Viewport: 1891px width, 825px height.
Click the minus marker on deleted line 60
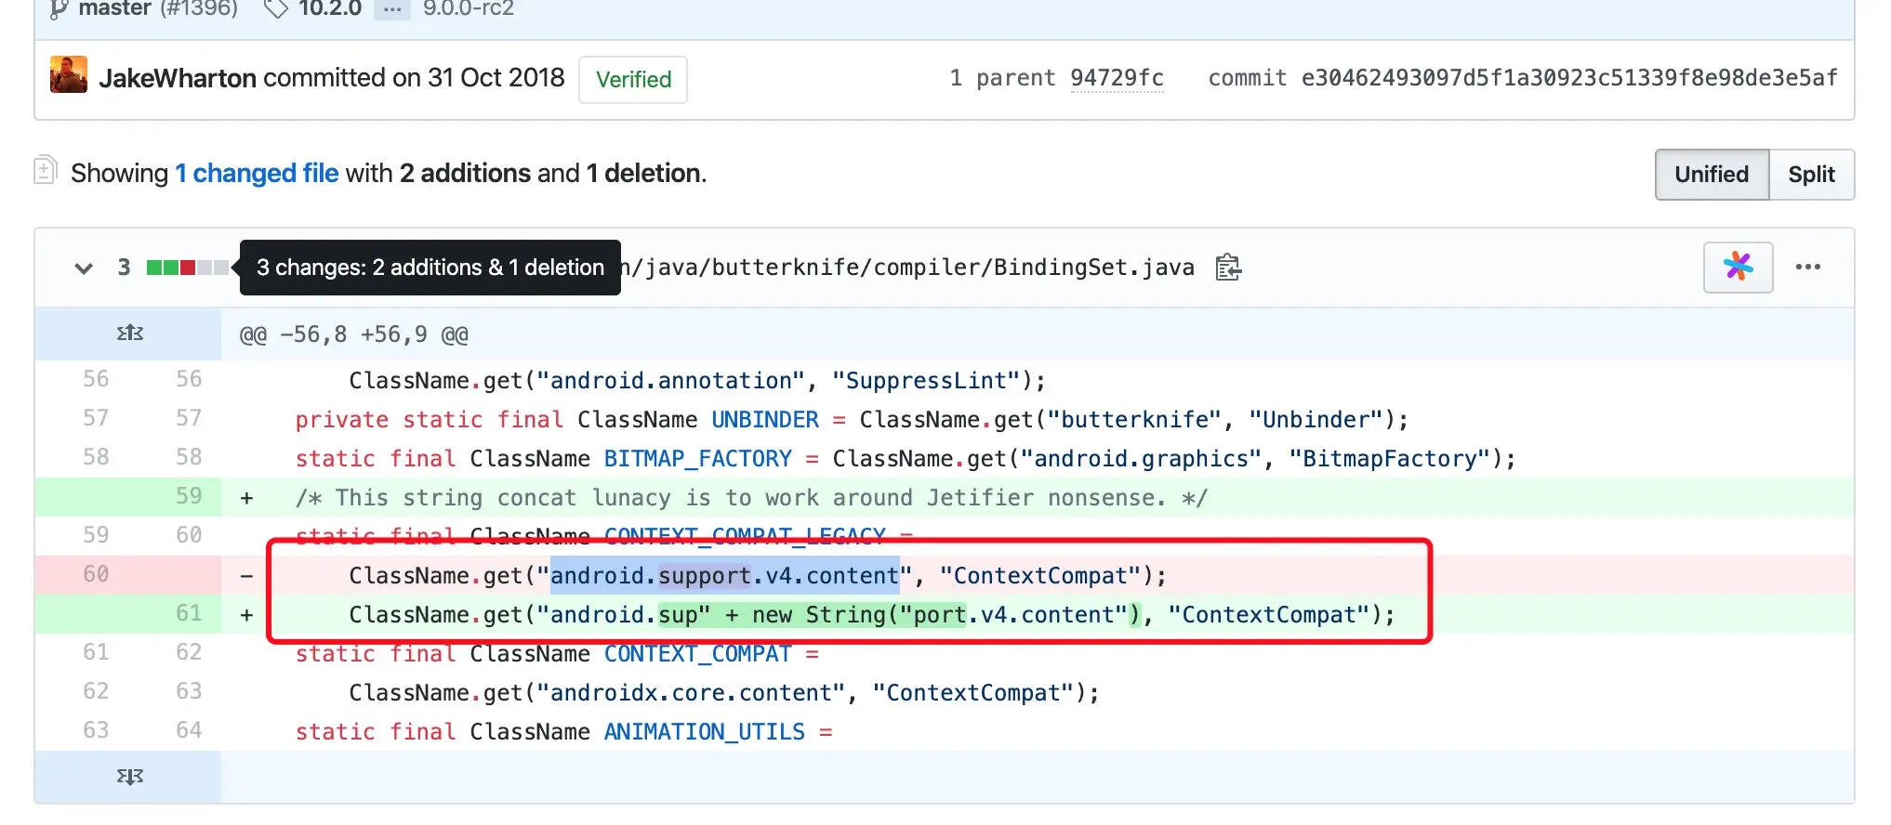(x=246, y=576)
